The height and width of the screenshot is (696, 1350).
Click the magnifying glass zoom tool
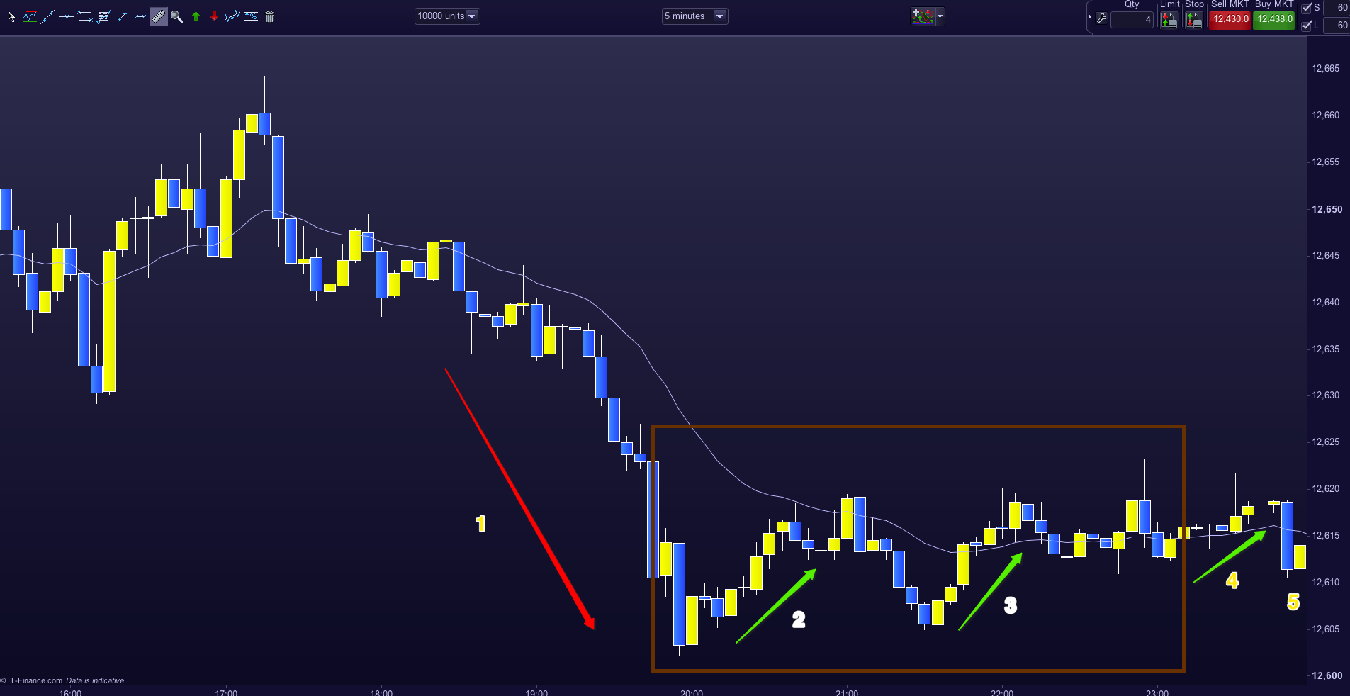point(177,16)
